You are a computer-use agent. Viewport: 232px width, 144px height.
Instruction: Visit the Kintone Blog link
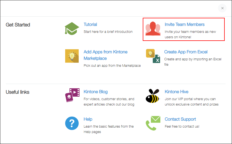[95, 92]
